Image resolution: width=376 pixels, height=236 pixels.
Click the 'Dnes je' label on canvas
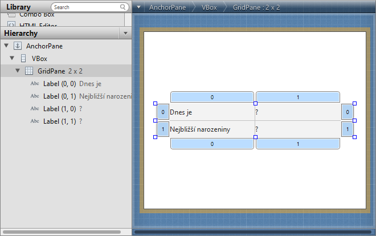pos(181,112)
